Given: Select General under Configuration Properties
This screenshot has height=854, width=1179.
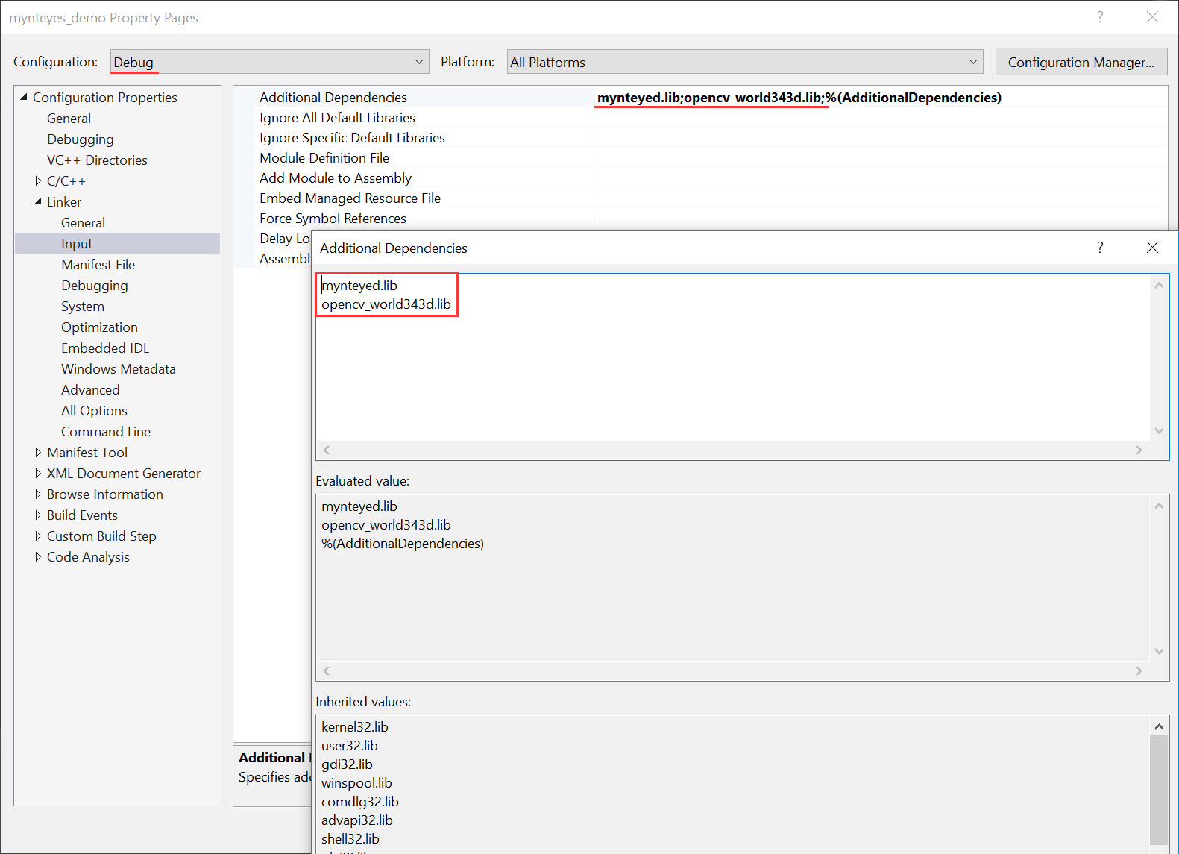Looking at the screenshot, I should [x=69, y=119].
